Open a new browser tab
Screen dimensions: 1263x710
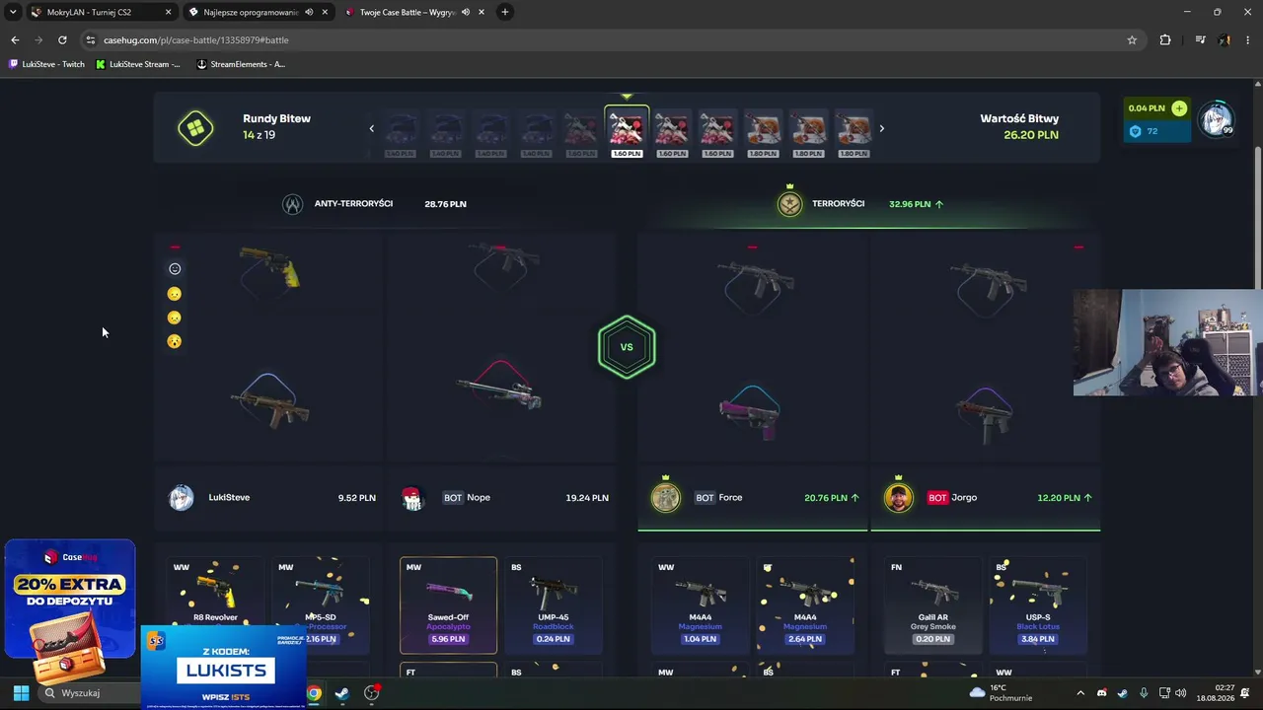(x=505, y=12)
